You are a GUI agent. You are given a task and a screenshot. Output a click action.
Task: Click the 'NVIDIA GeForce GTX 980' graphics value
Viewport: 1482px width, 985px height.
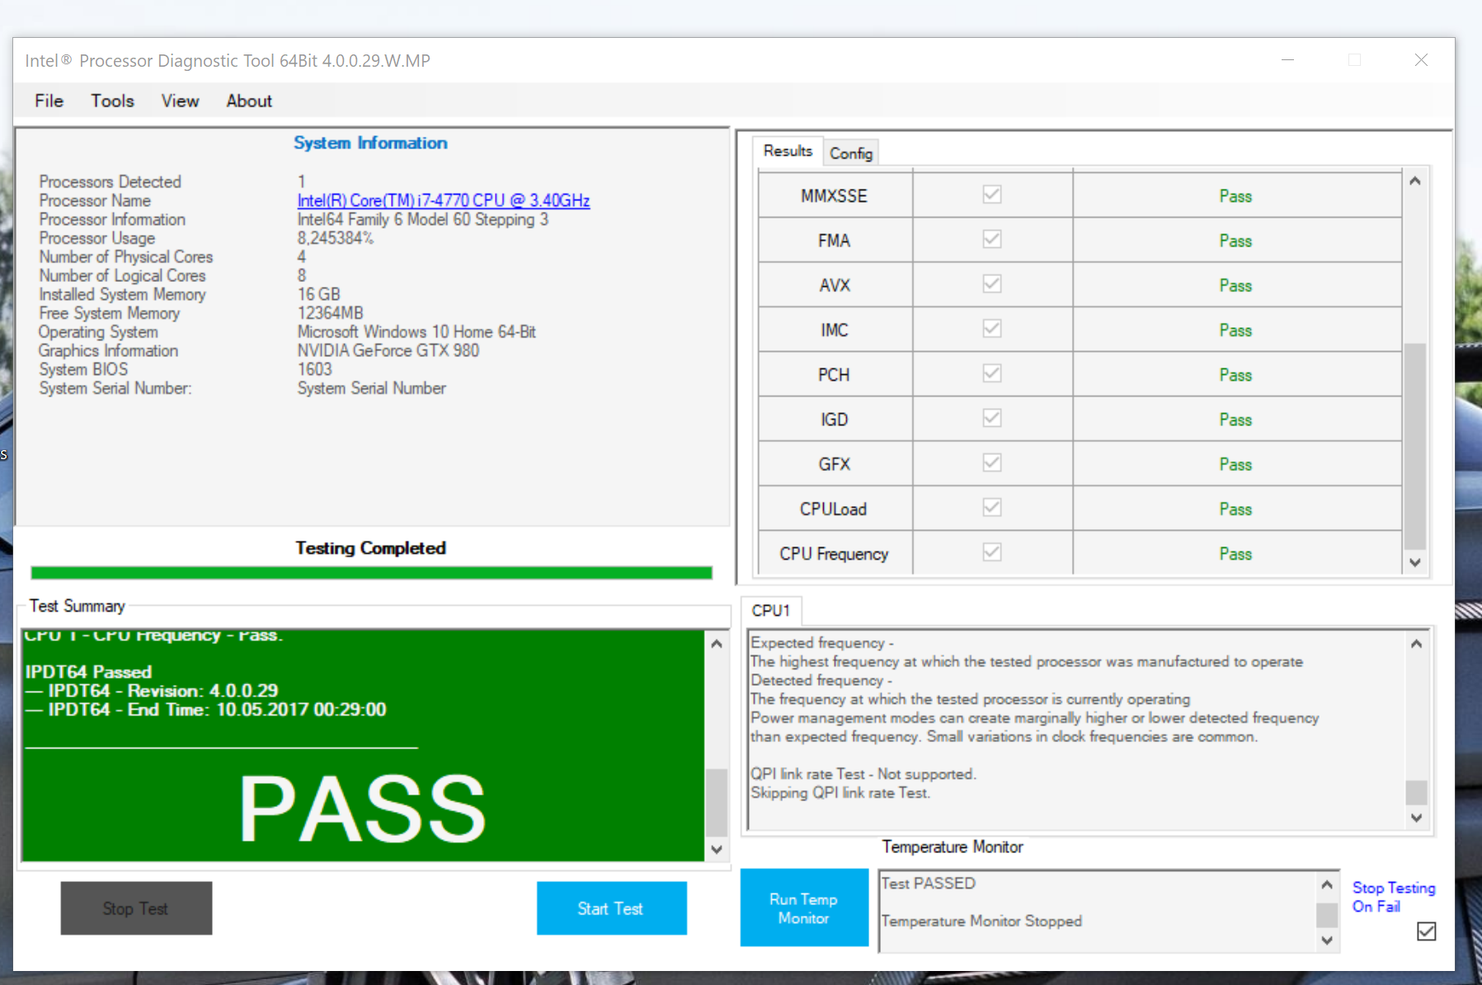[x=388, y=350]
